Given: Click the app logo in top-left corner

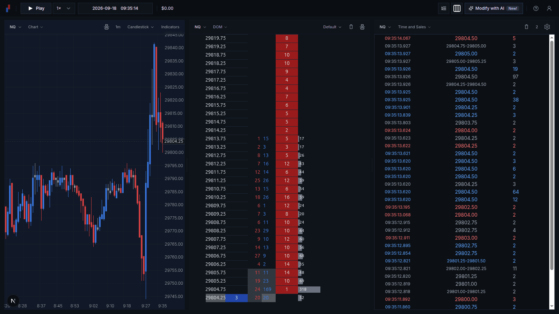Looking at the screenshot, I should (x=8, y=8).
